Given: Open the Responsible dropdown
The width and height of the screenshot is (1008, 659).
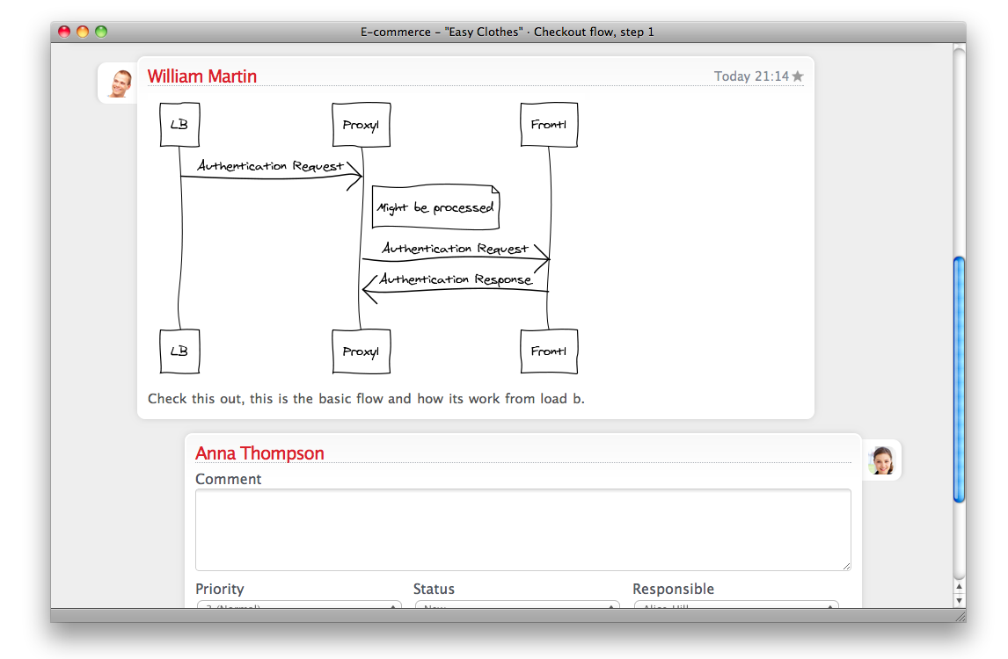Looking at the screenshot, I should (x=736, y=605).
